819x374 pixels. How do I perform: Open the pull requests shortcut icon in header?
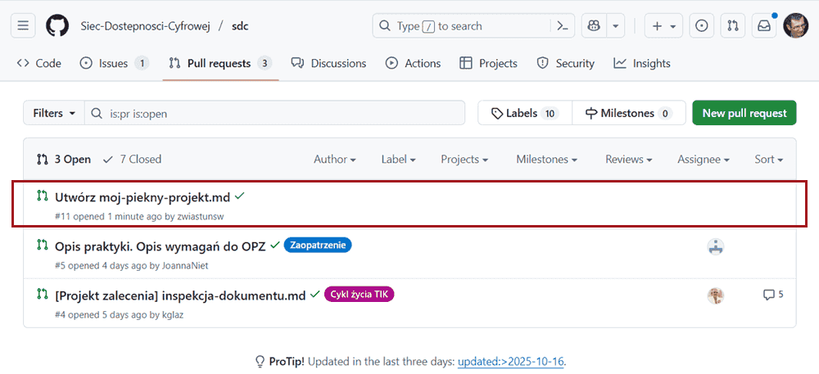(x=732, y=26)
